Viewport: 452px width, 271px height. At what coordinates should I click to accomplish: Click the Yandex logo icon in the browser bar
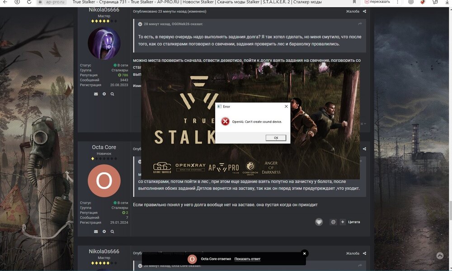[x=17, y=2]
